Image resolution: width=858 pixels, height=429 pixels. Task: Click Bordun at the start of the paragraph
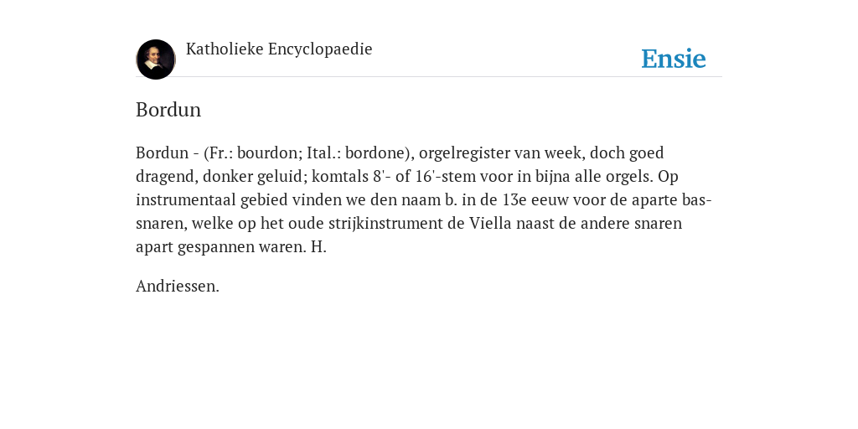(162, 152)
